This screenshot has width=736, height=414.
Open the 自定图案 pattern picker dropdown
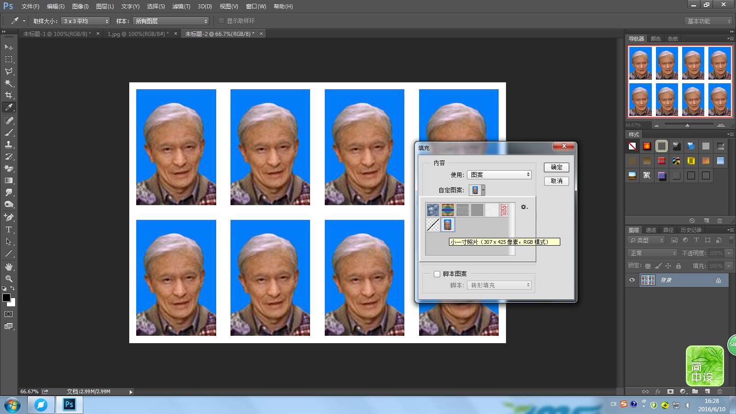(x=484, y=190)
